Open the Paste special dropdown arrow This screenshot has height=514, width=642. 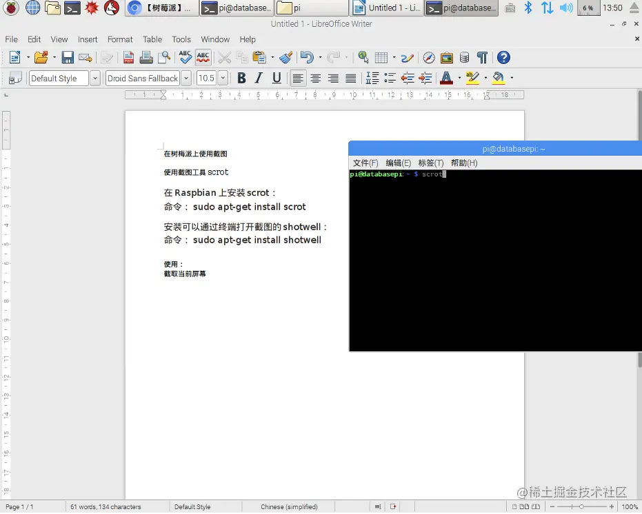(272, 57)
